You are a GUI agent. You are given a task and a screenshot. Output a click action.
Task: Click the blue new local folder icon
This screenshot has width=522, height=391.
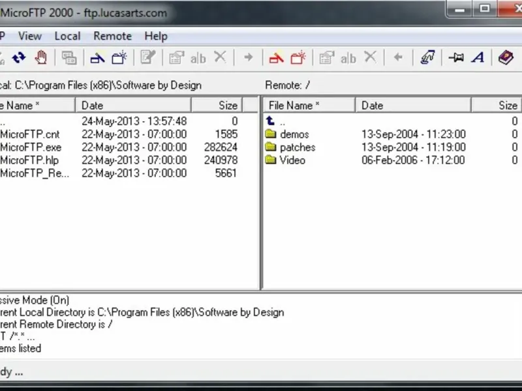click(x=119, y=57)
